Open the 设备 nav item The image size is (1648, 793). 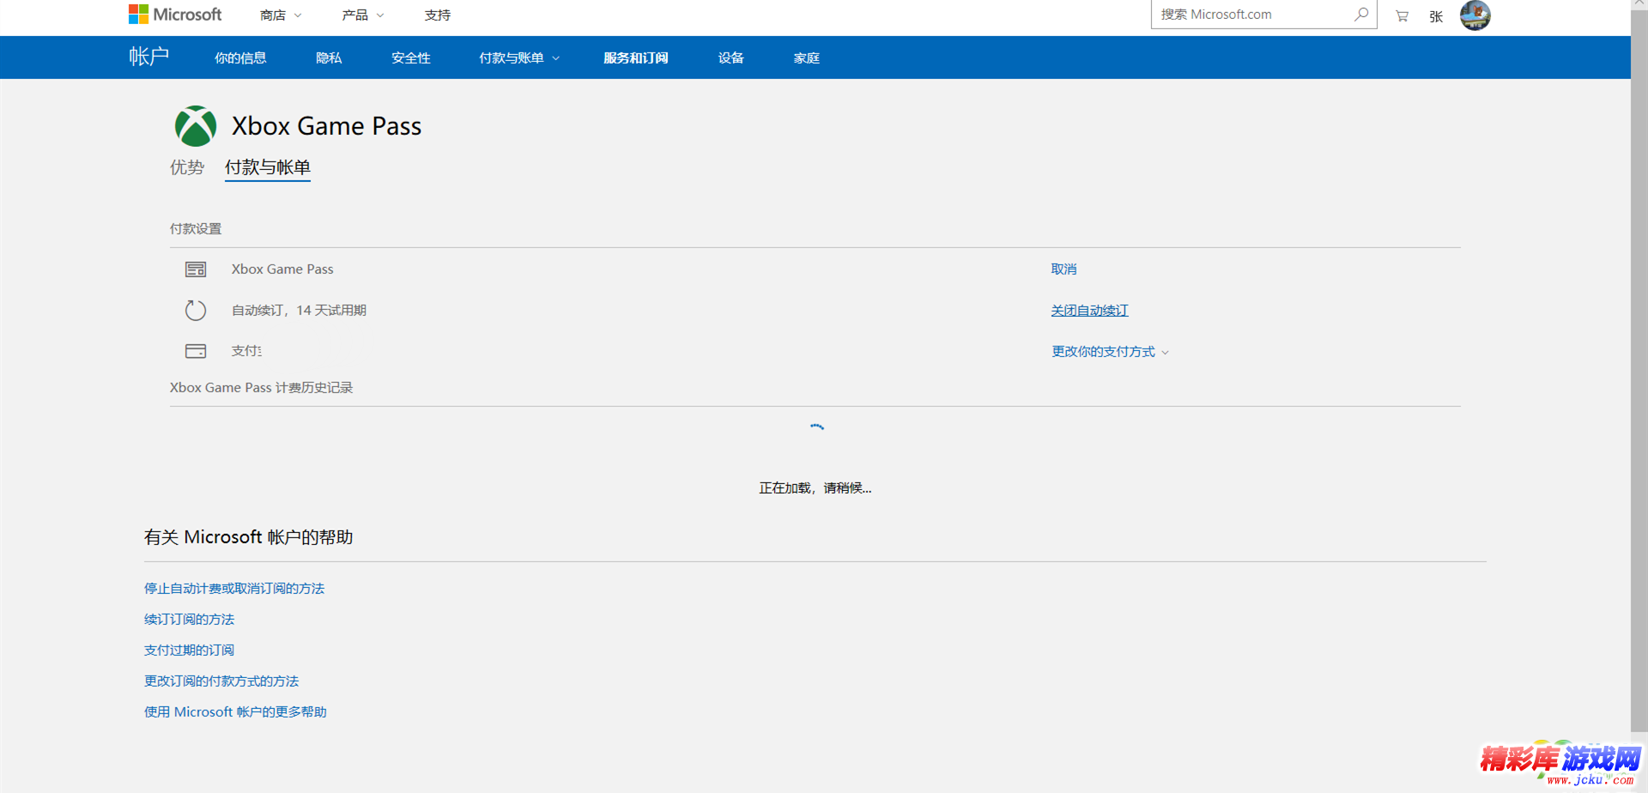pyautogui.click(x=731, y=58)
